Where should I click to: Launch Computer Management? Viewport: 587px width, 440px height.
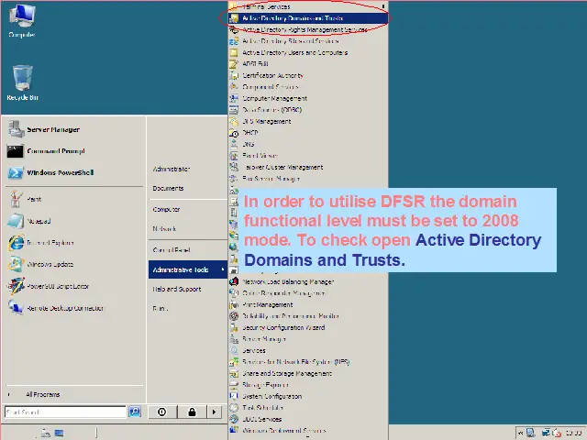coord(308,98)
